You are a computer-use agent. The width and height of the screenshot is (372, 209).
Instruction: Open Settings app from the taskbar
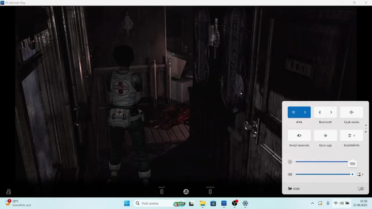(245, 203)
